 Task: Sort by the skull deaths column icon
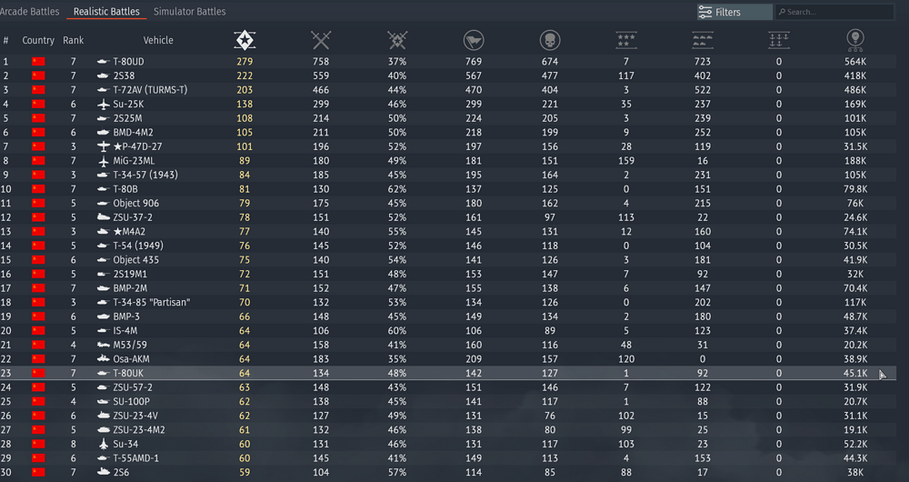tap(550, 40)
